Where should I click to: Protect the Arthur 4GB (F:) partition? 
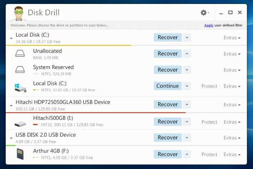[x=209, y=154]
